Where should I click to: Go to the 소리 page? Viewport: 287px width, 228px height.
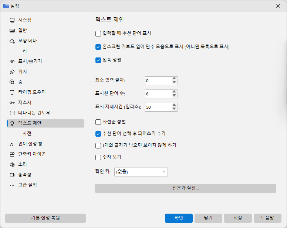click(x=45, y=165)
